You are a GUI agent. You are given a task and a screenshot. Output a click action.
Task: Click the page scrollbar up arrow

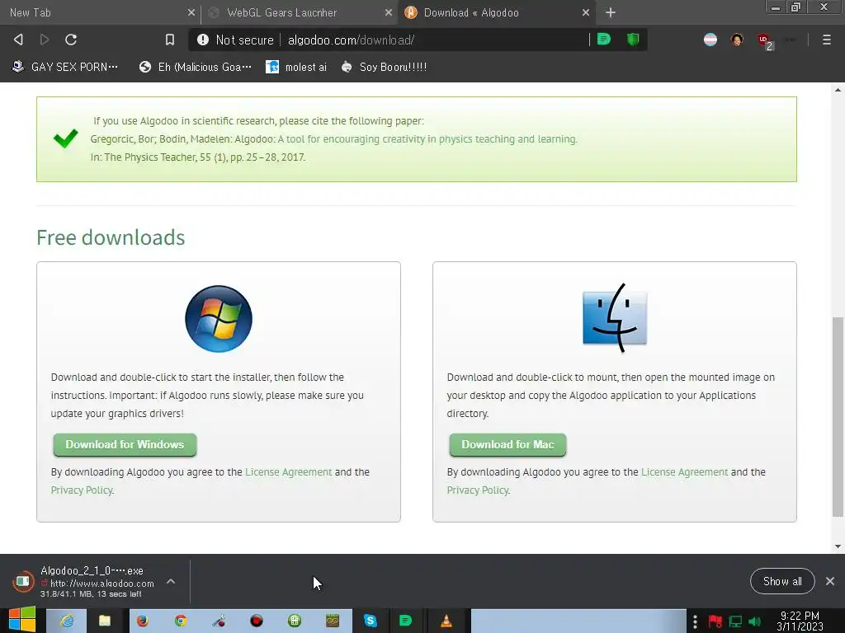coord(838,90)
